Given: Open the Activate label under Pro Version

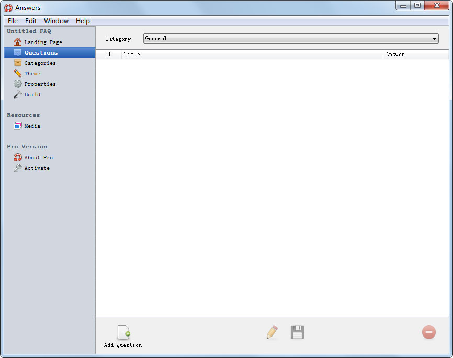Looking at the screenshot, I should click(x=37, y=168).
